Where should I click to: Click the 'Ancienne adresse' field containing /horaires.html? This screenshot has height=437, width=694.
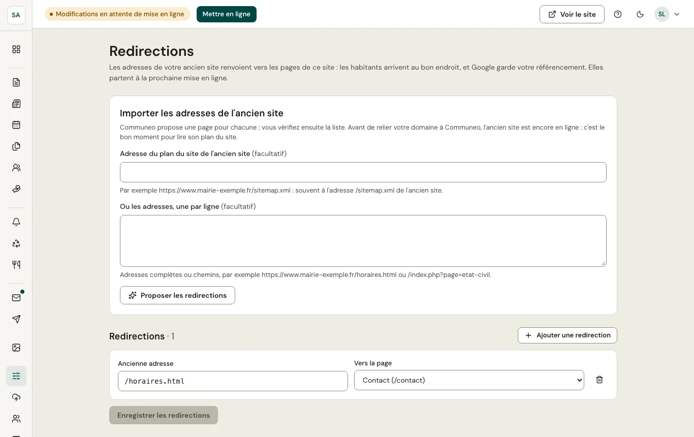233,381
